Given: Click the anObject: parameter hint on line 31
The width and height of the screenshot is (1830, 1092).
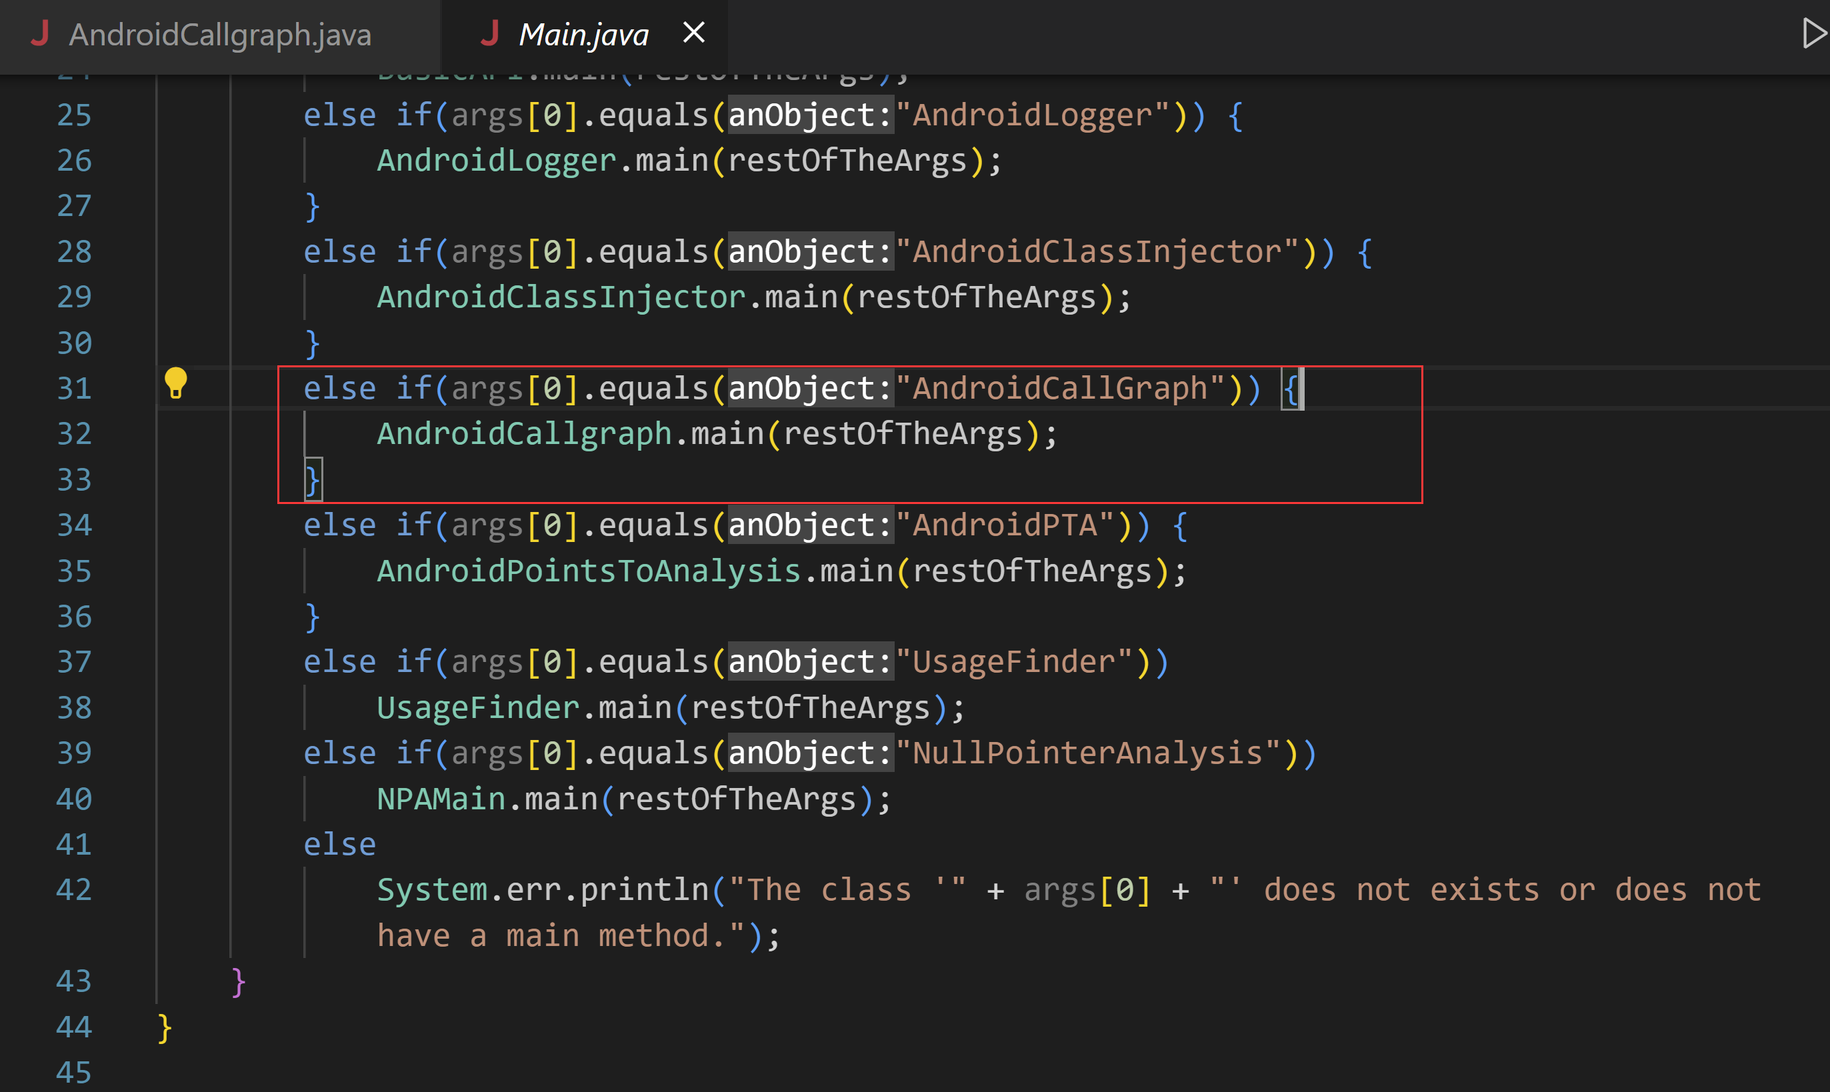Looking at the screenshot, I should click(x=811, y=389).
